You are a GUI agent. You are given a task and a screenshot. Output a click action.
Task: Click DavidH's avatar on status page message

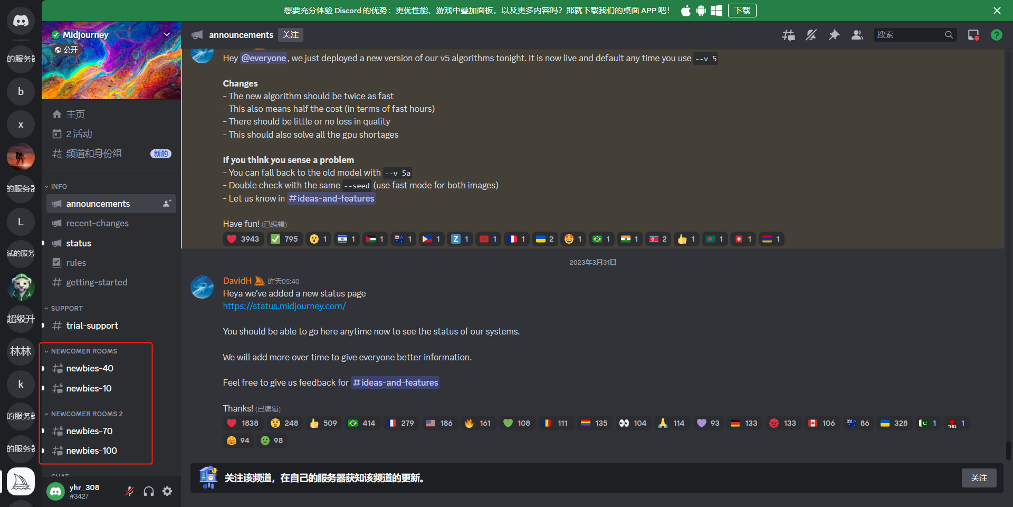point(202,287)
